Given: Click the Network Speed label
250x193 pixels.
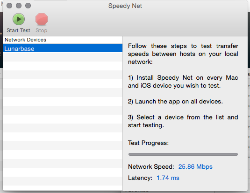Looking at the screenshot, I should [151, 166].
